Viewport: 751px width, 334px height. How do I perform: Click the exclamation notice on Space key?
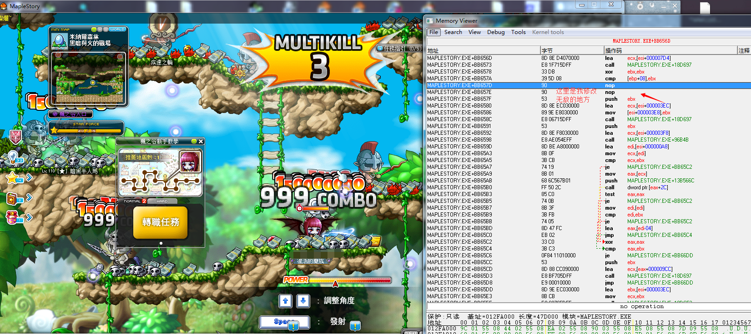[293, 325]
